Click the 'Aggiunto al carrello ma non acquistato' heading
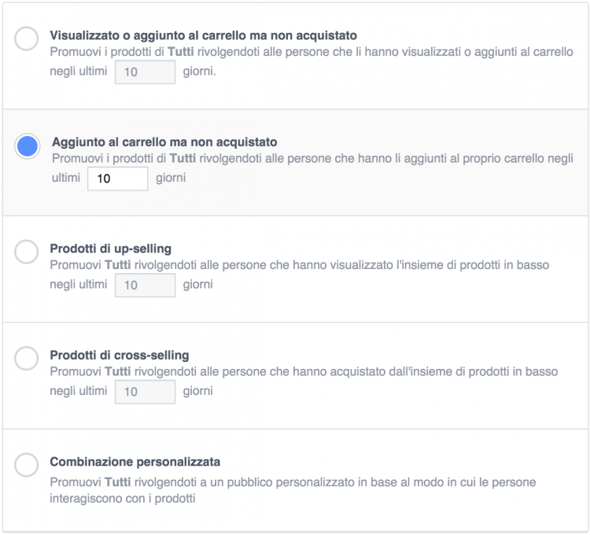 164,142
